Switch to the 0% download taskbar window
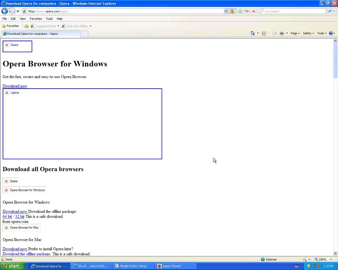The image size is (338, 270). [x=91, y=266]
